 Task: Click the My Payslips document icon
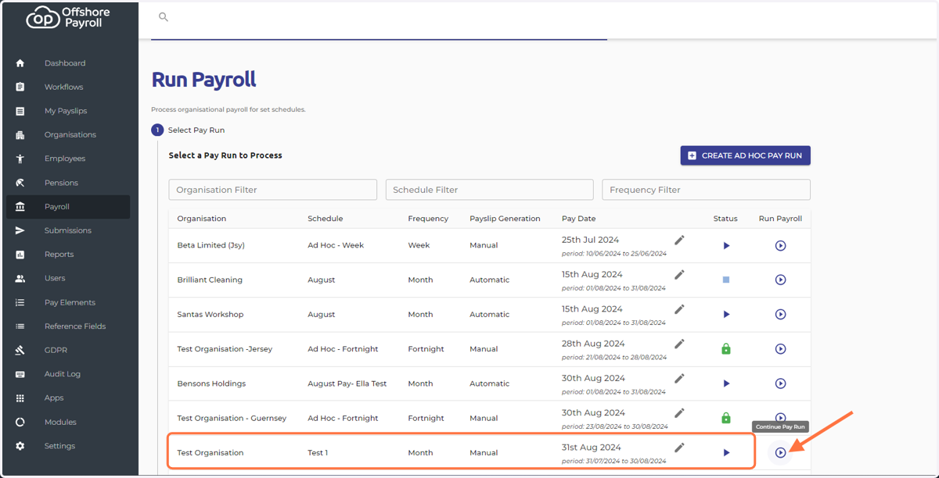click(20, 111)
